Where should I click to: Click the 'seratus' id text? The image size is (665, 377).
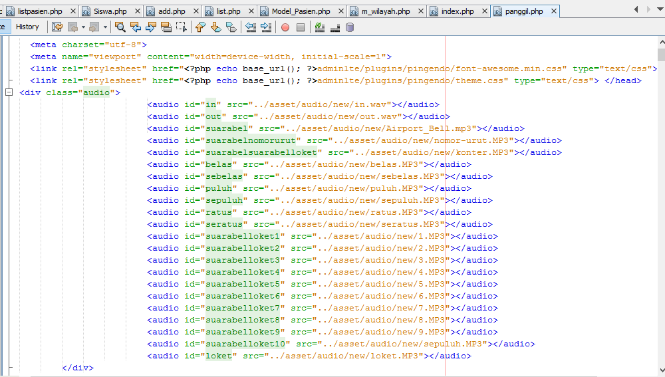coord(224,224)
